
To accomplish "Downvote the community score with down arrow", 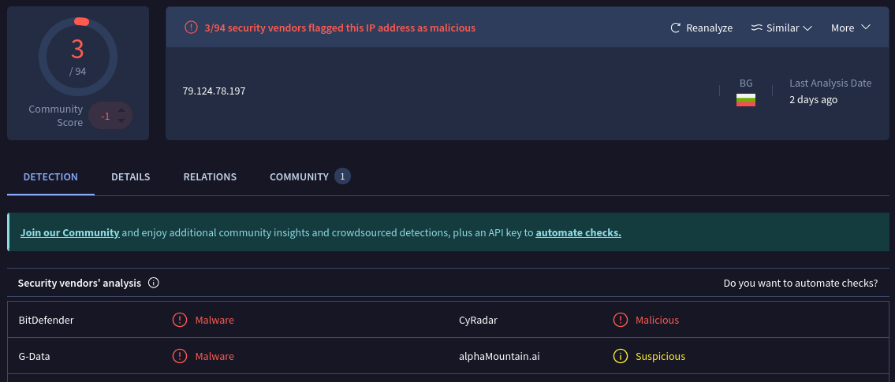I will pos(121,121).
